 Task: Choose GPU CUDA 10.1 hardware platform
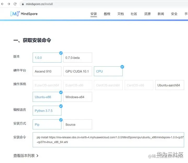pos(78,71)
